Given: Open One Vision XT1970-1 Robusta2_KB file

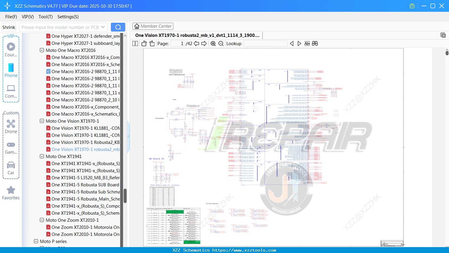Looking at the screenshot, I should click(85, 142).
